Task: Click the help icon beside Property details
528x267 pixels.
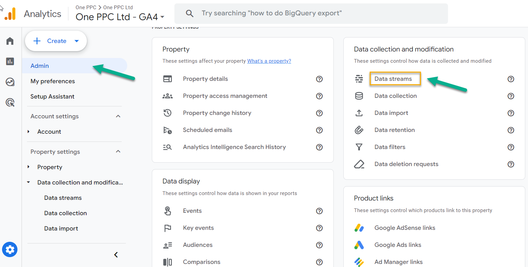Action: point(319,79)
